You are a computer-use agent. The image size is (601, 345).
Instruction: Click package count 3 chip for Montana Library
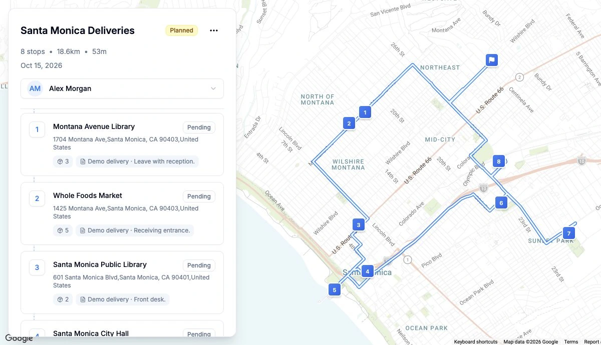click(63, 161)
